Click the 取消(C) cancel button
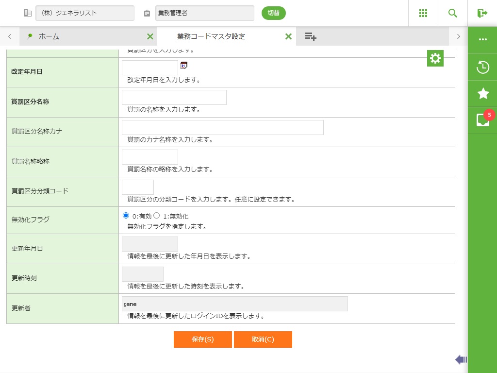 [x=263, y=339]
